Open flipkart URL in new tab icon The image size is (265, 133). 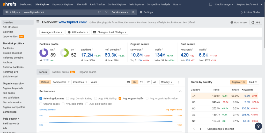click(x=99, y=12)
